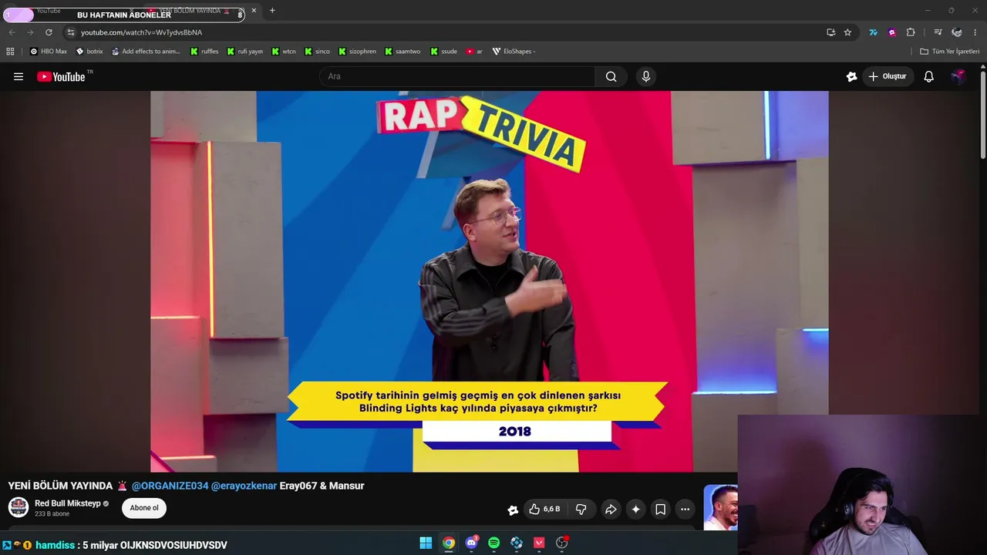Click the browser address bar URL
Screen dimensions: 987x555
tap(141, 32)
